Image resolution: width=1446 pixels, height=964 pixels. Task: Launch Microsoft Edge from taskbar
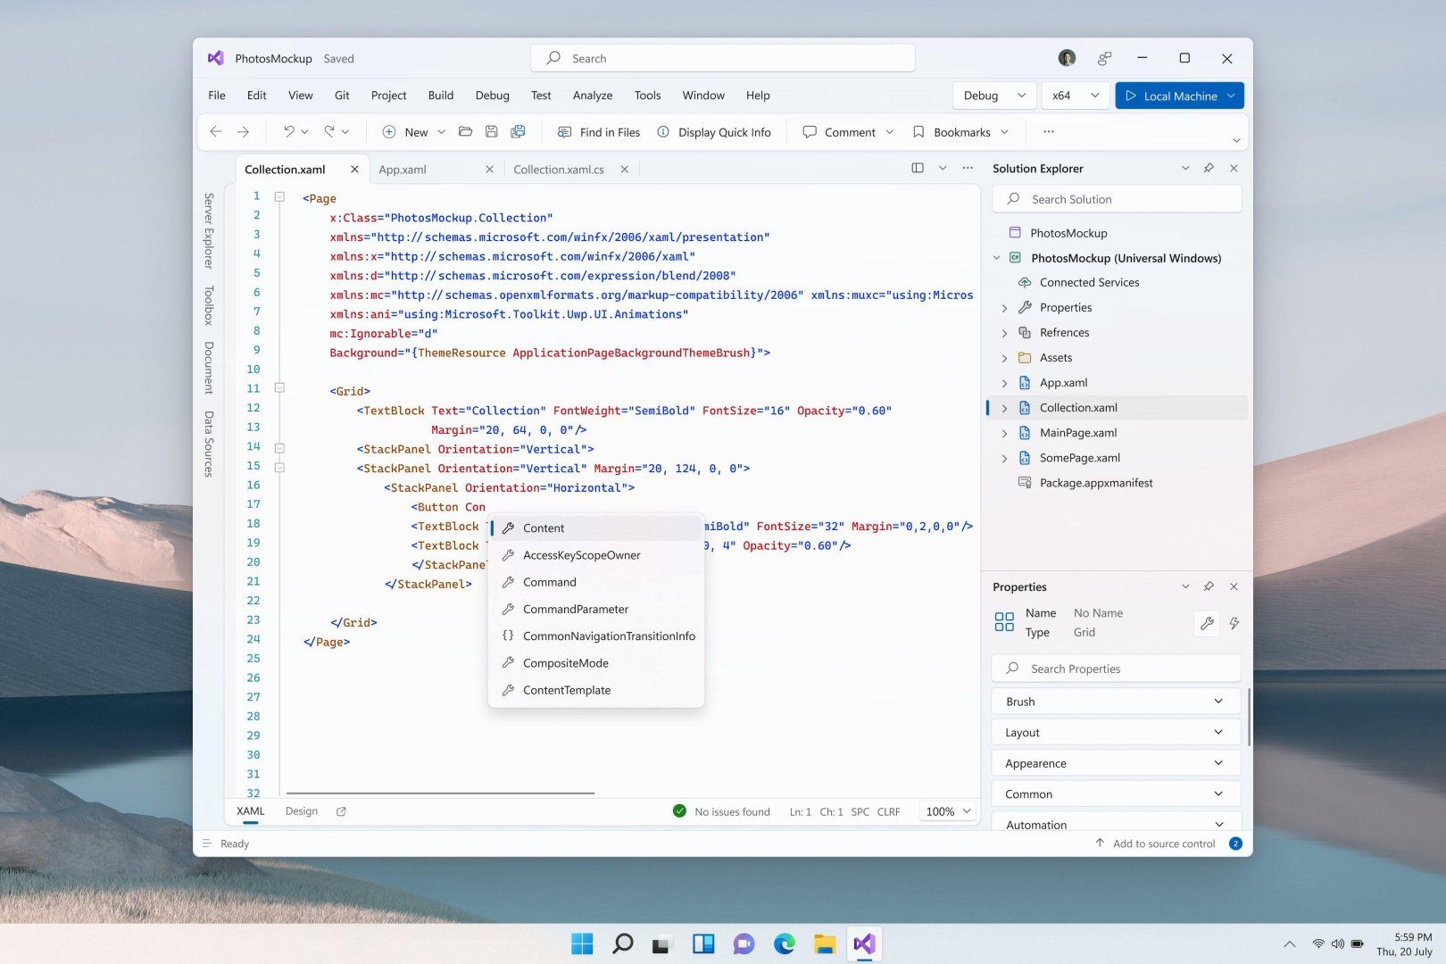coord(785,943)
